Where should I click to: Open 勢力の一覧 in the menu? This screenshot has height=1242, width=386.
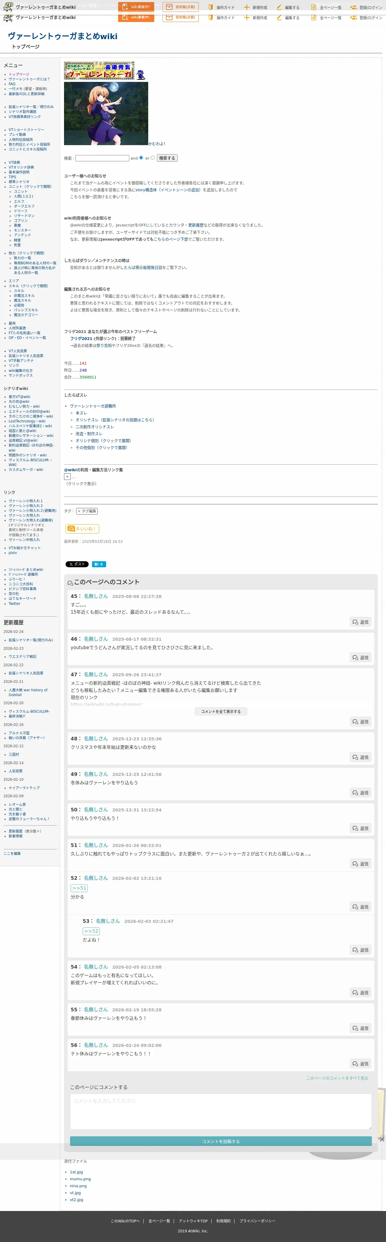[23, 258]
